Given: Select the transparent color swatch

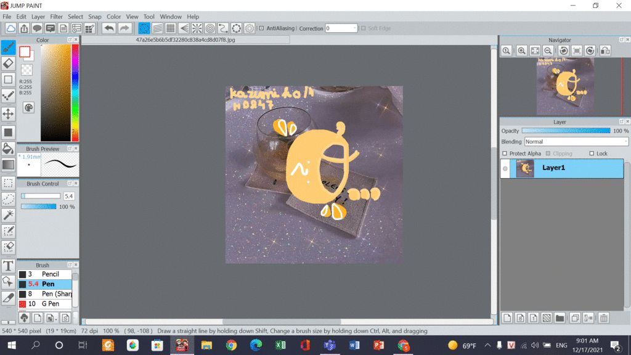Looking at the screenshot, I should 26,70.
